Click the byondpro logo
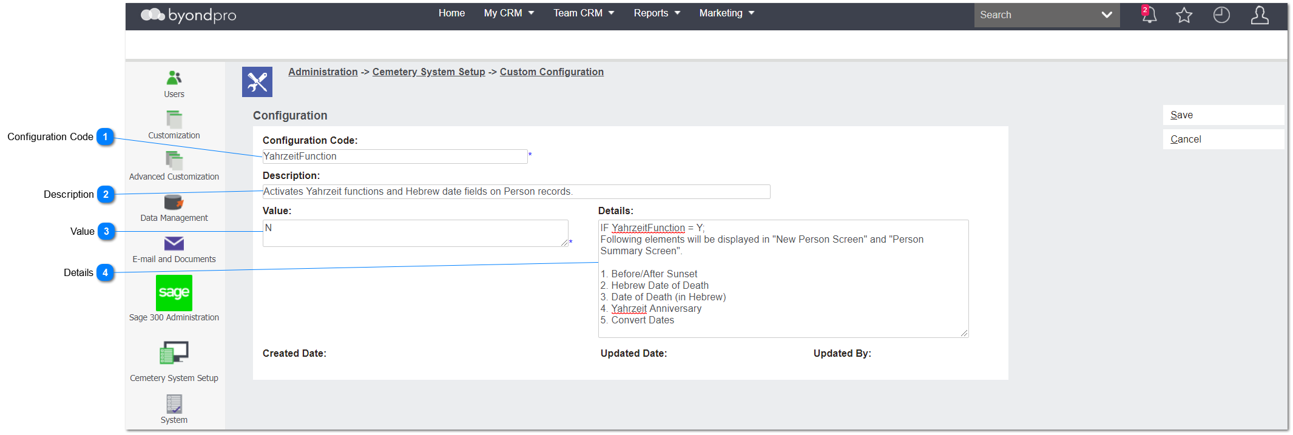 pyautogui.click(x=189, y=15)
